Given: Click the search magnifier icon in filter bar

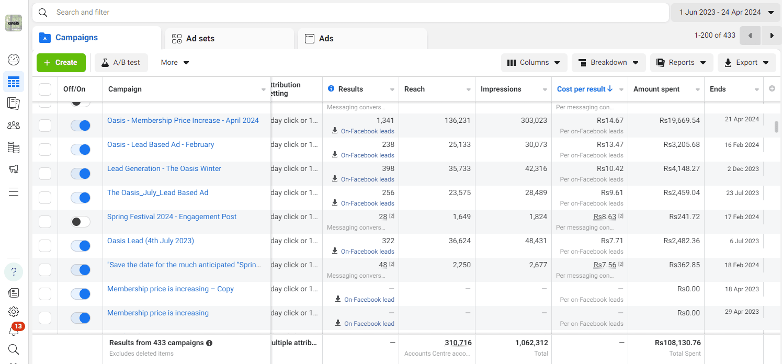Looking at the screenshot, I should pos(43,13).
